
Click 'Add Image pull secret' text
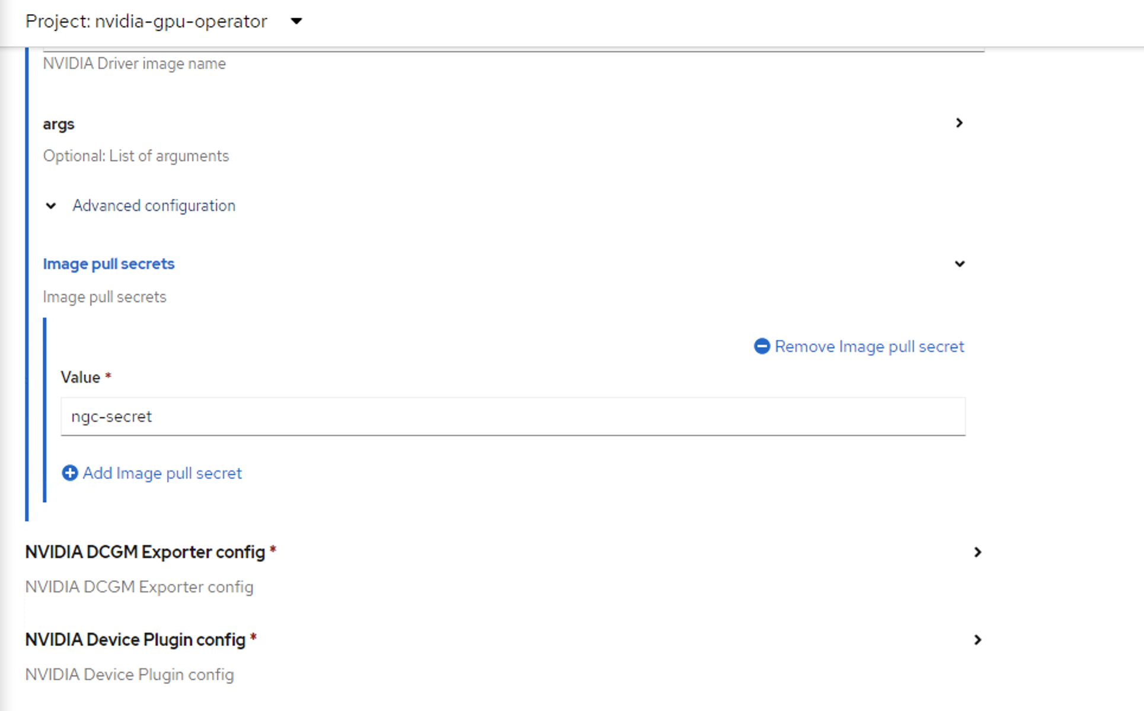tap(162, 473)
